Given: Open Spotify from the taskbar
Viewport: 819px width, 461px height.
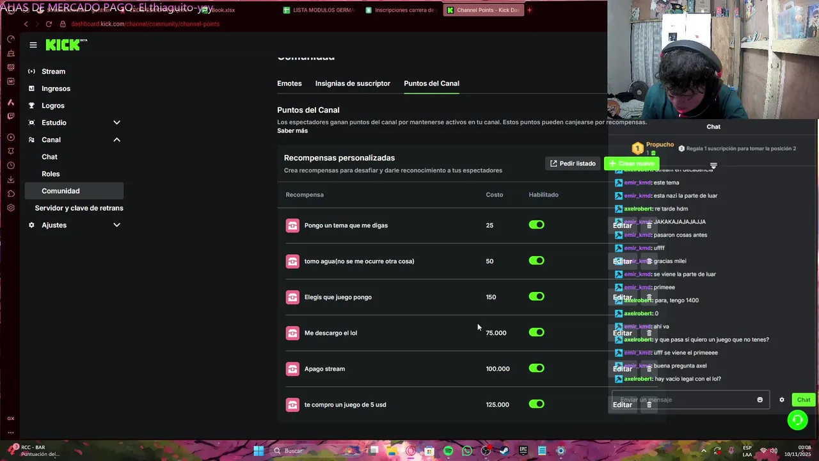Looking at the screenshot, I should tap(449, 451).
